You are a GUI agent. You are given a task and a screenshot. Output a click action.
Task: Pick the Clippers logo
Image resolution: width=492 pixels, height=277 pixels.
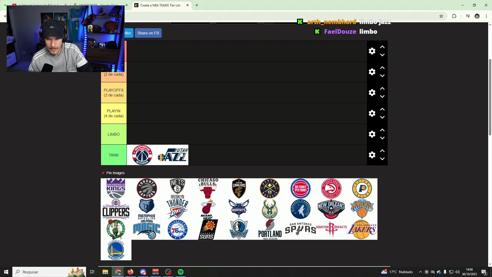[x=116, y=209]
